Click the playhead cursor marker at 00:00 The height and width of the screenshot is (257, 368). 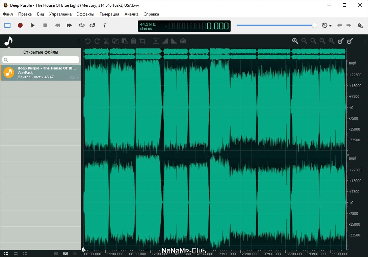pos(83,250)
